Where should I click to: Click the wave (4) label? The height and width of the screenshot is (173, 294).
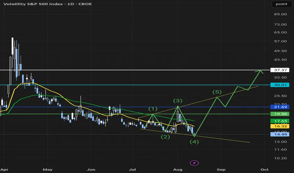pos(194,142)
